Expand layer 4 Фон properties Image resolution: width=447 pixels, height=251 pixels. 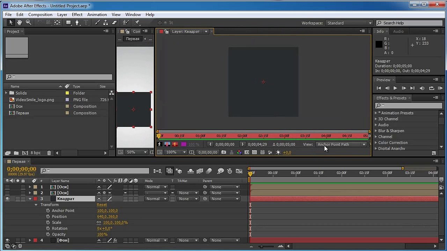tap(30, 240)
